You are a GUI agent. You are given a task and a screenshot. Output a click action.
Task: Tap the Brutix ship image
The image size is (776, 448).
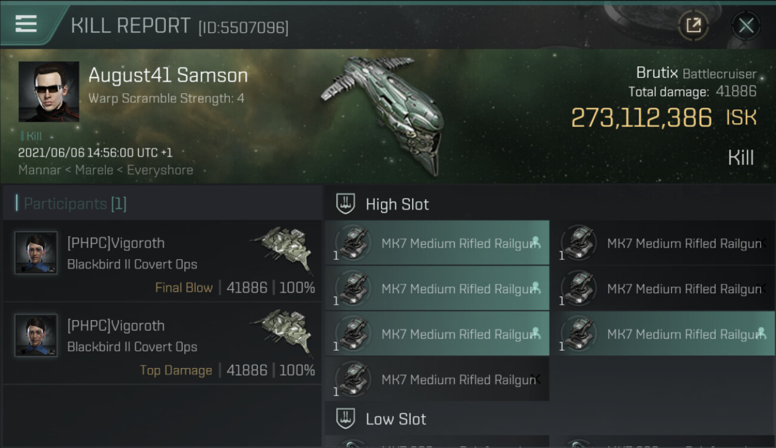pyautogui.click(x=382, y=115)
